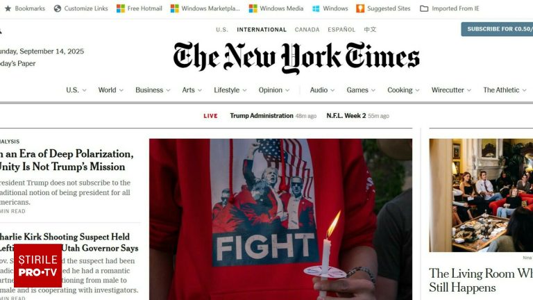
Task: Go to The New York Times logo
Action: (x=296, y=58)
